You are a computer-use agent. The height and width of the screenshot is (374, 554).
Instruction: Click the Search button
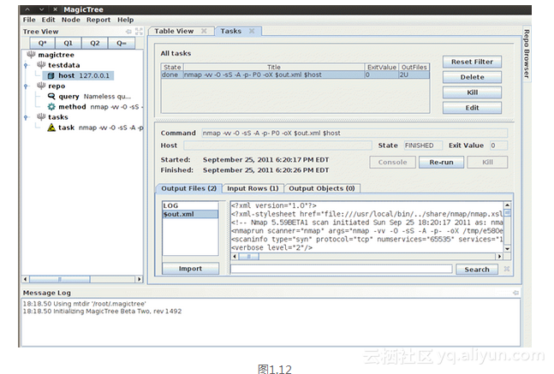click(477, 270)
